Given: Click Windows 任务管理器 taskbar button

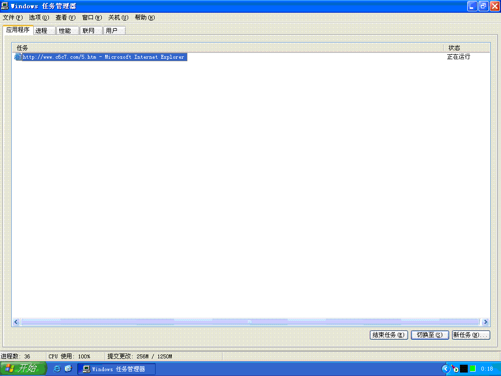Looking at the screenshot, I should (116, 369).
